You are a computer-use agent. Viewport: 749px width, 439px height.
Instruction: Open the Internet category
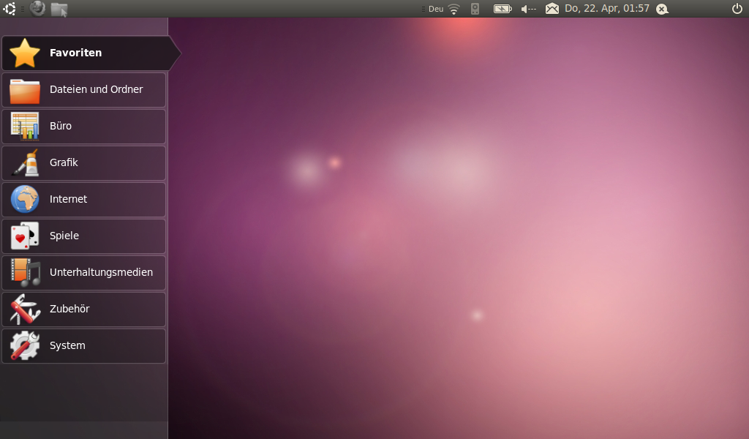tap(83, 200)
